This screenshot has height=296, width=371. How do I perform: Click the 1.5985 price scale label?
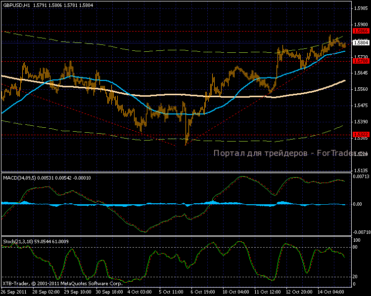click(x=360, y=8)
